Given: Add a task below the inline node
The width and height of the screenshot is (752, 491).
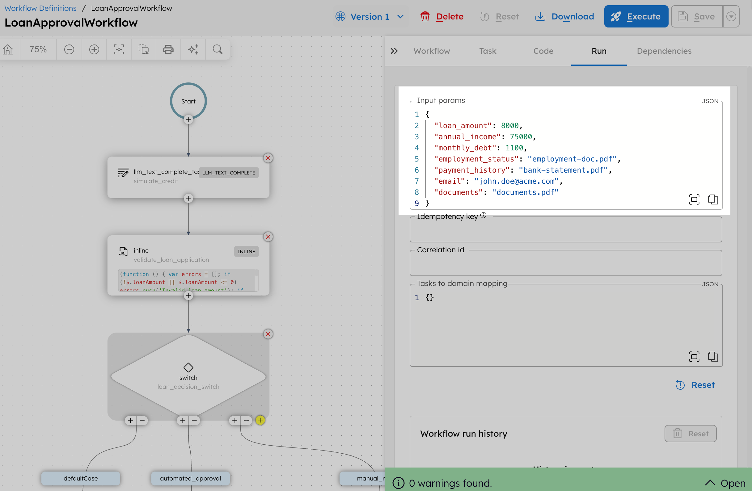Looking at the screenshot, I should pos(188,296).
